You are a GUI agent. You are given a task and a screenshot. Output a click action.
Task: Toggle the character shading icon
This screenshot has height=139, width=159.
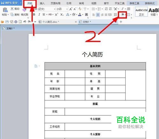click(86, 15)
